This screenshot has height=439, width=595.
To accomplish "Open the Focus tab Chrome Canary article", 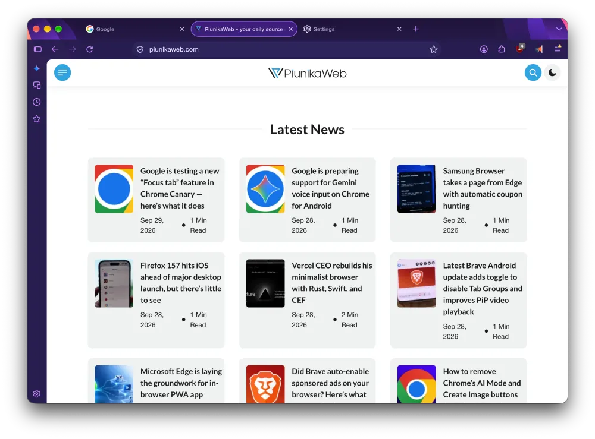I will 180,188.
